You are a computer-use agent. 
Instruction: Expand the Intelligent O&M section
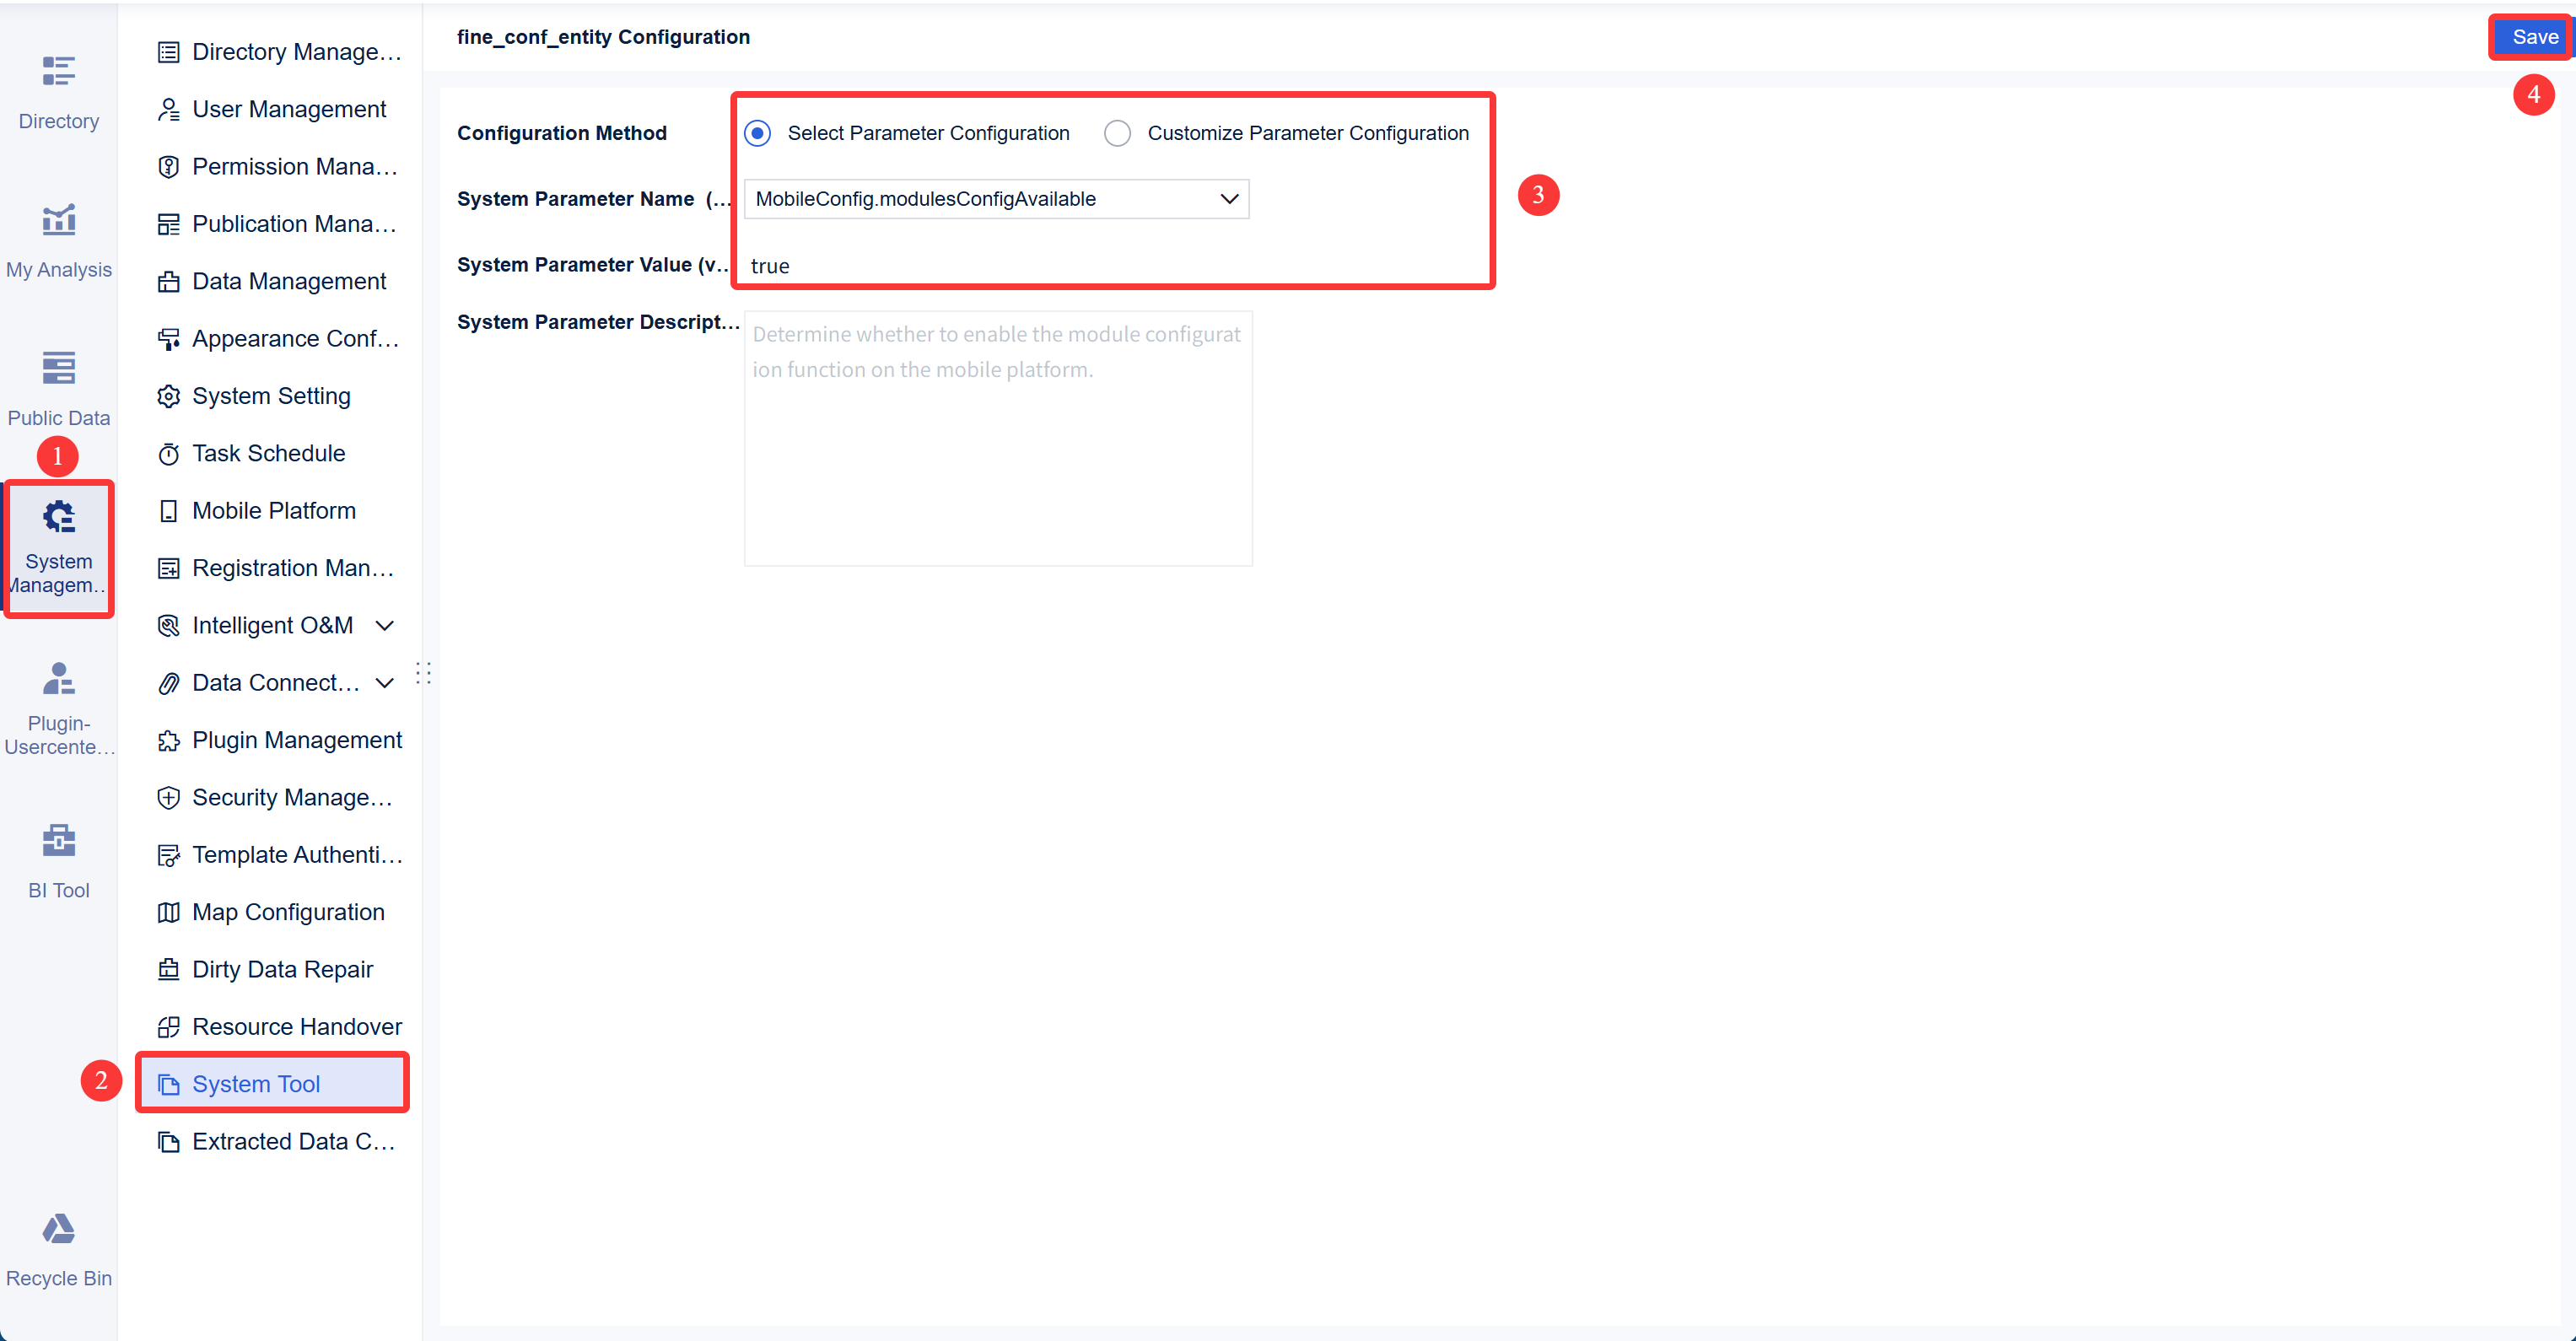point(385,625)
